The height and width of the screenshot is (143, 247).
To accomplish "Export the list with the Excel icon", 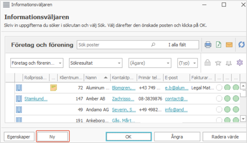I will tap(218, 45).
